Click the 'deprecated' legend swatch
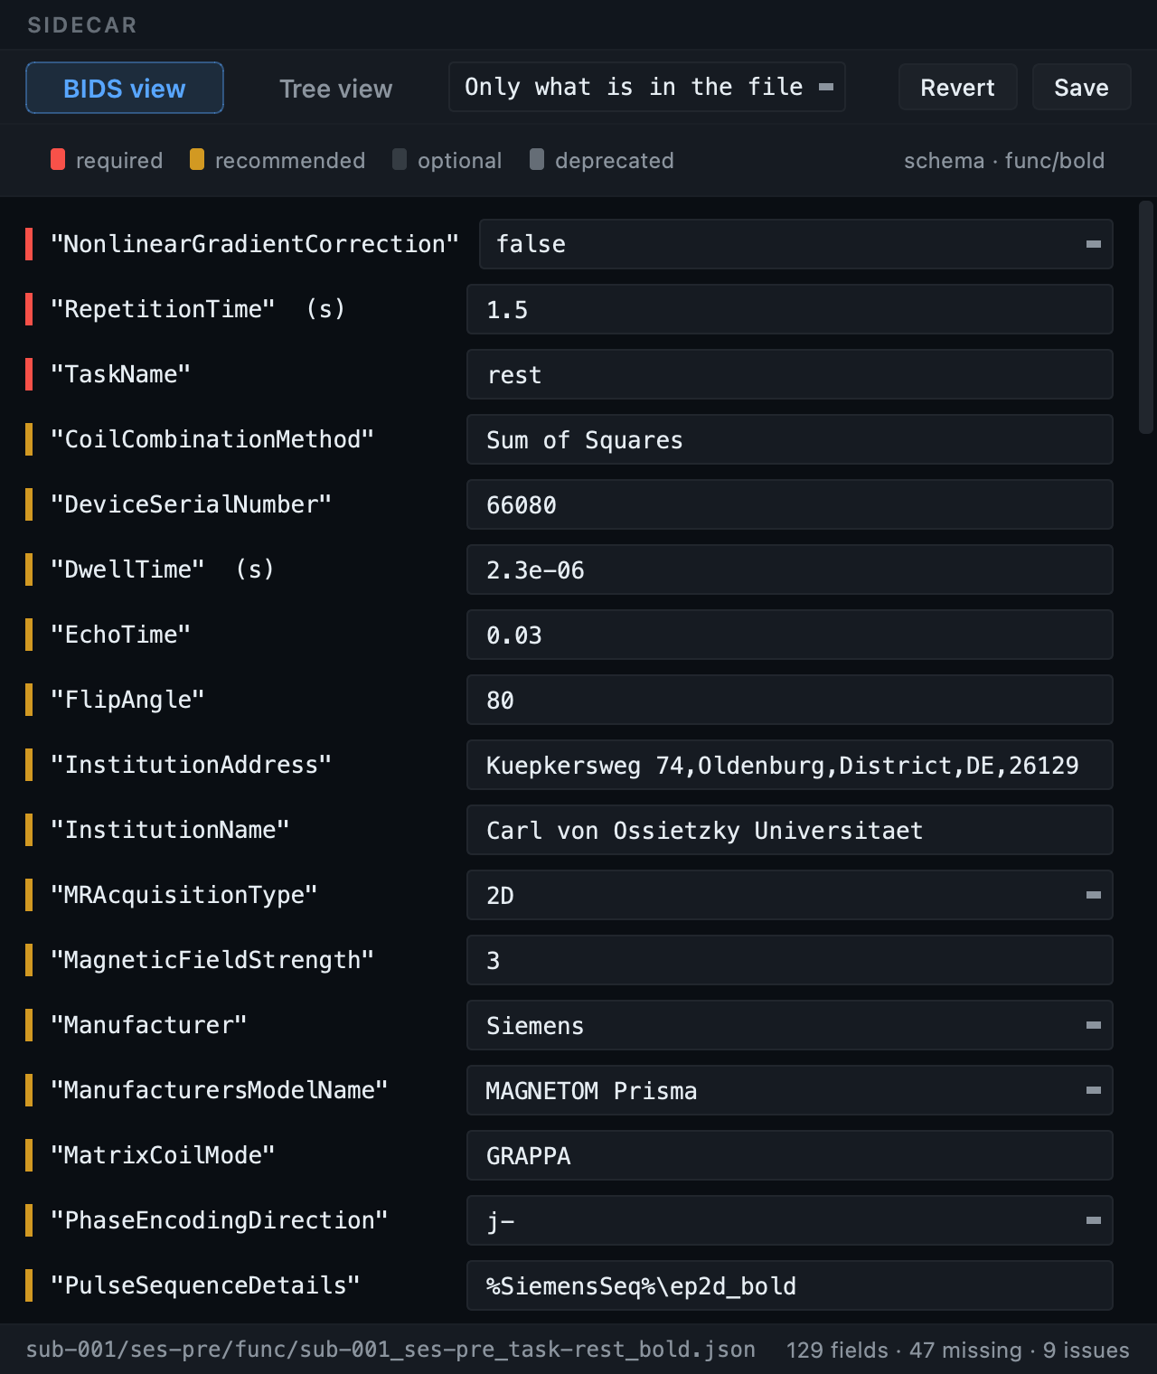 [537, 160]
